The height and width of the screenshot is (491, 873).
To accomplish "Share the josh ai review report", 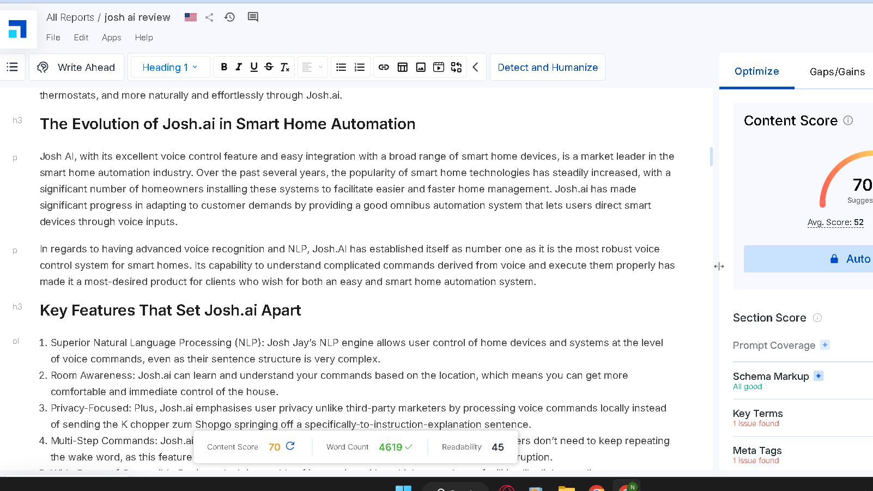I will (x=209, y=17).
